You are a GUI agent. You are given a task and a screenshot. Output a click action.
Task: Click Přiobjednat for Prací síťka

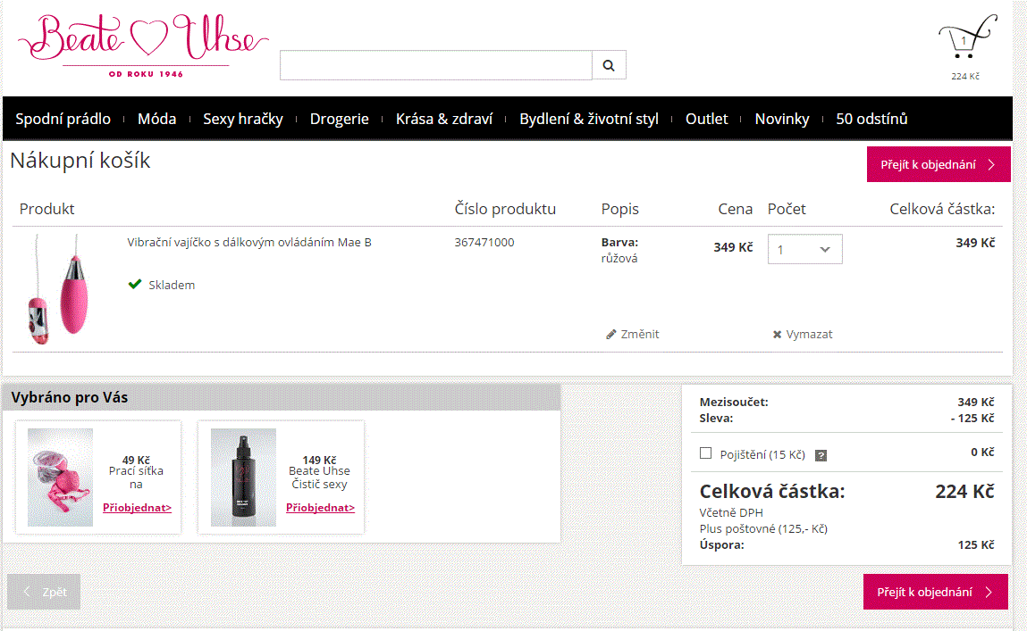coord(137,508)
